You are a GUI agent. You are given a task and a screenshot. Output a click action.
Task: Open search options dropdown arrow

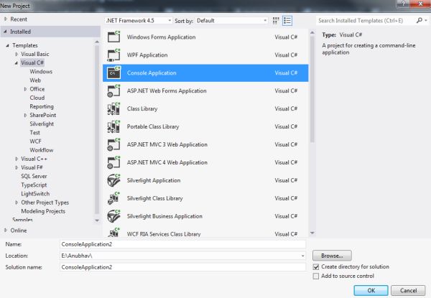pyautogui.click(x=426, y=20)
